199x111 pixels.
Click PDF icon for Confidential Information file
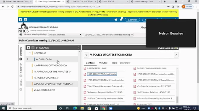(135, 86)
